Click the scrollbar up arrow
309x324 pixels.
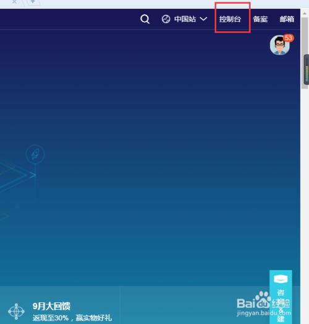(x=305, y=14)
